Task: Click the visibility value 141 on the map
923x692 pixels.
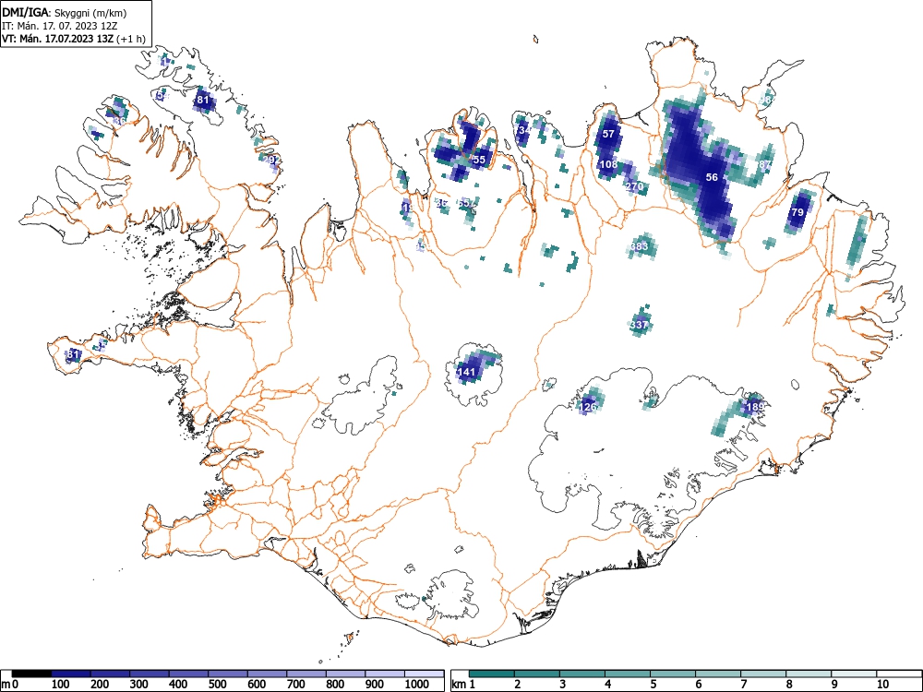Action: [x=465, y=372]
